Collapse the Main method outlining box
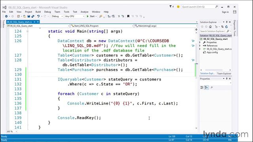 coord(27,32)
